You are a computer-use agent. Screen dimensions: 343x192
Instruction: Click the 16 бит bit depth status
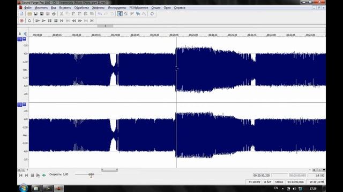click(x=267, y=182)
